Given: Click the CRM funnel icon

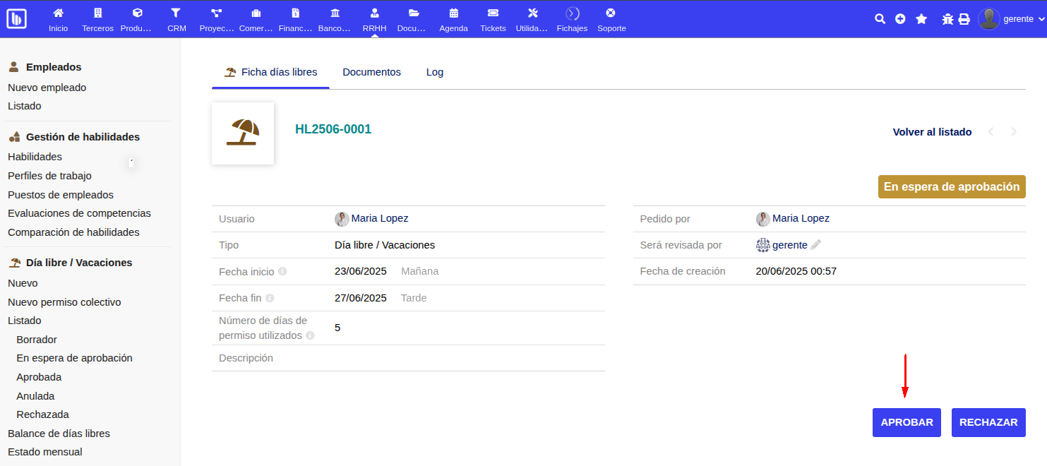Looking at the screenshot, I should tap(177, 13).
